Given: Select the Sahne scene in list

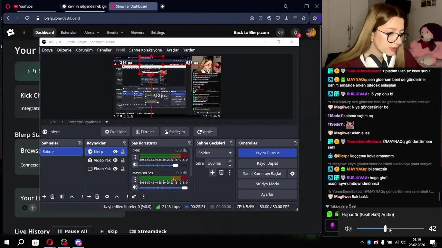Looking at the screenshot, I should [61, 152].
